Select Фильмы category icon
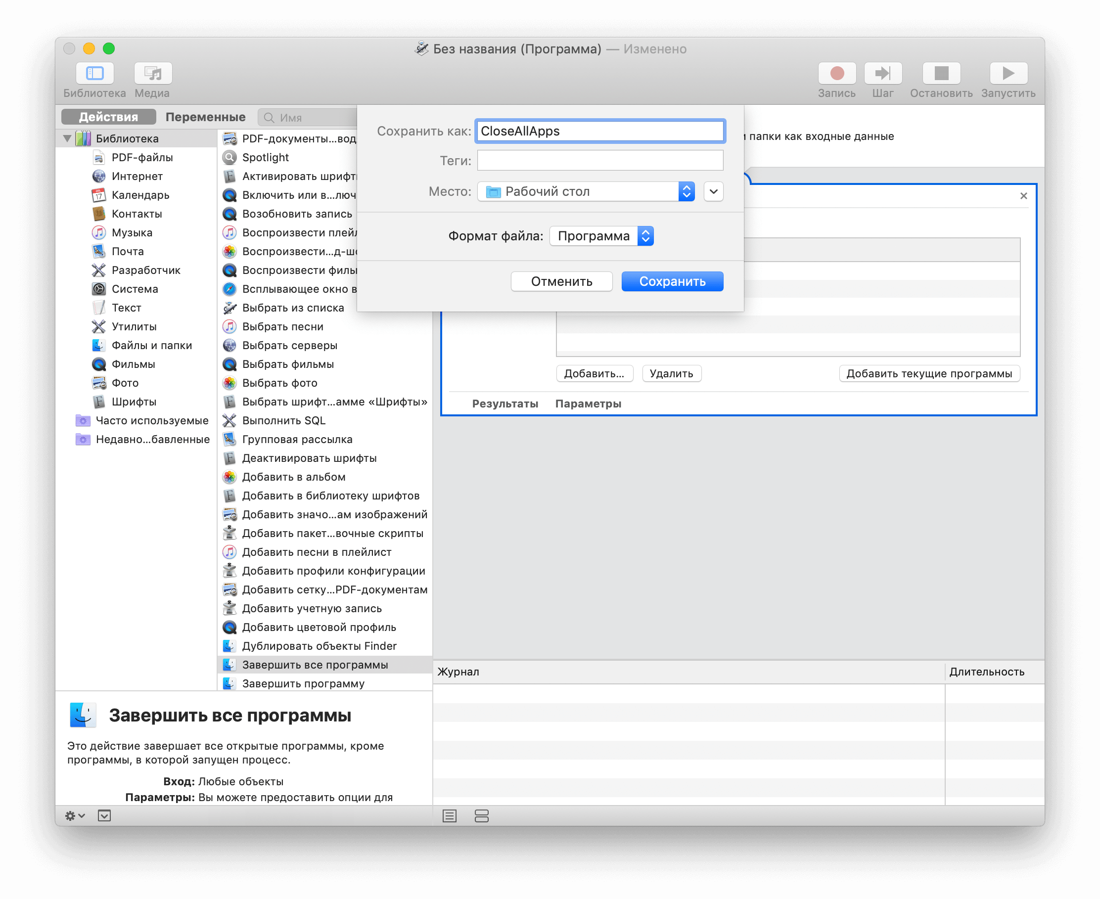Screen dimensions: 1100x899 98,364
